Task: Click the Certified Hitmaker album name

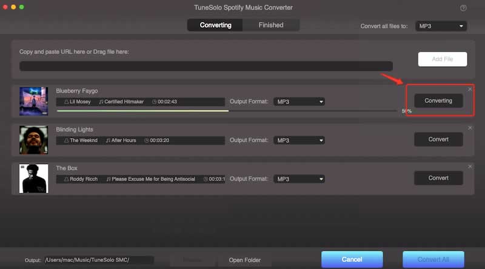Action: [124, 102]
